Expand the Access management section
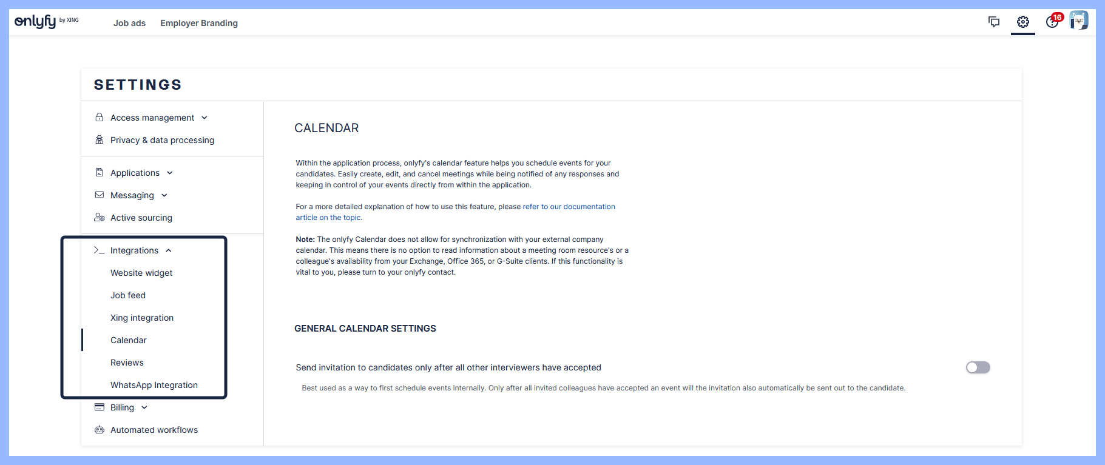The width and height of the screenshot is (1105, 465). (204, 118)
